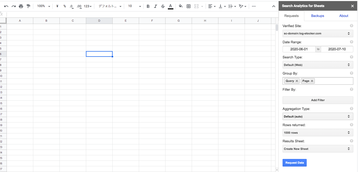Click the merge cells icon
The width and height of the screenshot is (358, 172).
click(196, 6)
